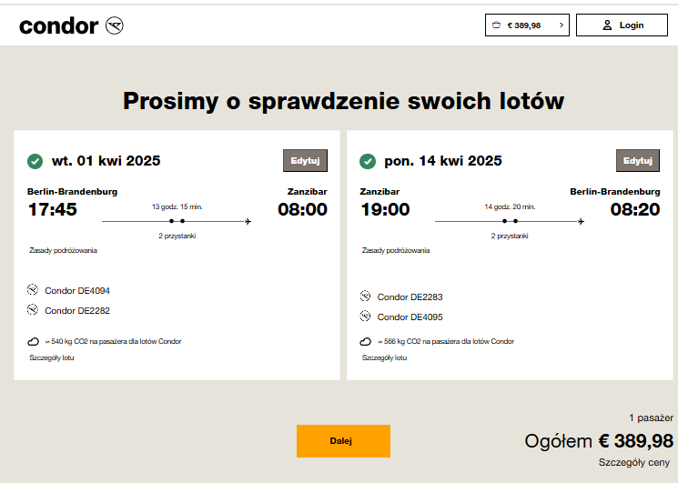Image resolution: width=678 pixels, height=483 pixels.
Task: Select the Condor DE2282 flight text
Action: 77,310
